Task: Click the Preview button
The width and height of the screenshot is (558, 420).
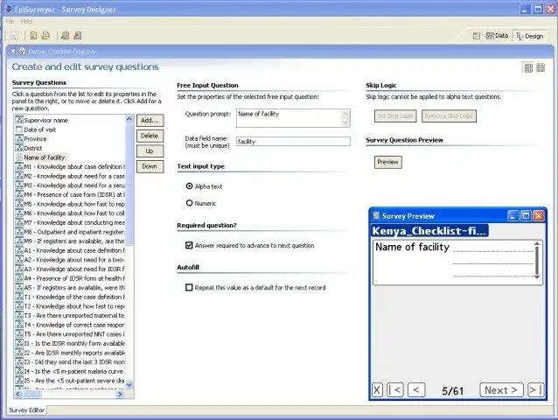Action: click(x=388, y=162)
